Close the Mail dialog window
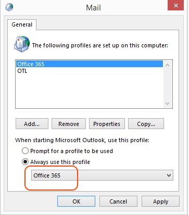 [175, 5]
